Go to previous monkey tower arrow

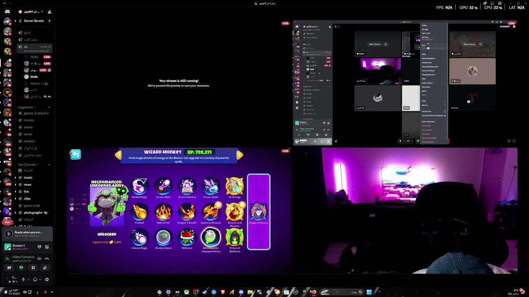click(x=118, y=155)
